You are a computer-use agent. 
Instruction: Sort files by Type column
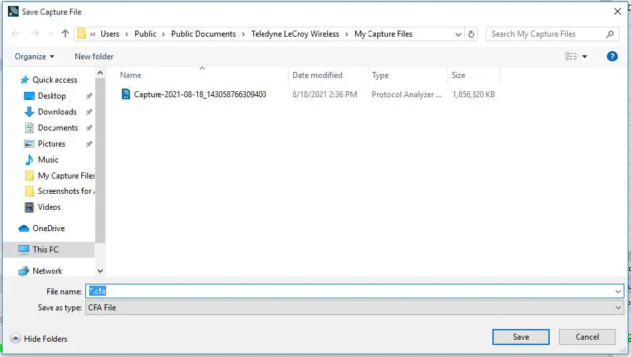[380, 75]
